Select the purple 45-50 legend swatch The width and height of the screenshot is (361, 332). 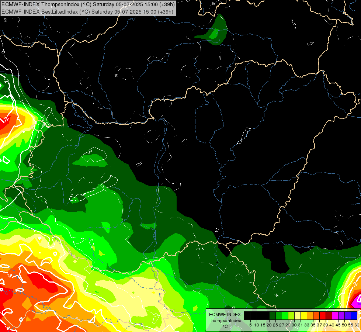pyautogui.click(x=341, y=315)
